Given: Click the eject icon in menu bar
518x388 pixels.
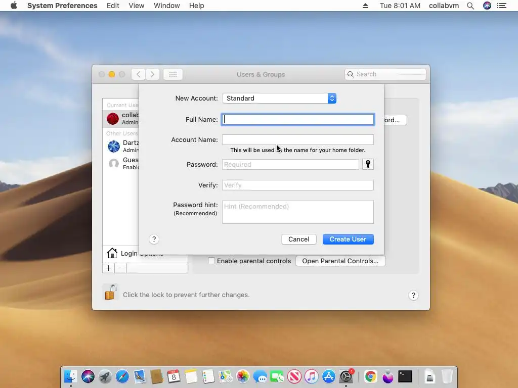Looking at the screenshot, I should pos(365,6).
